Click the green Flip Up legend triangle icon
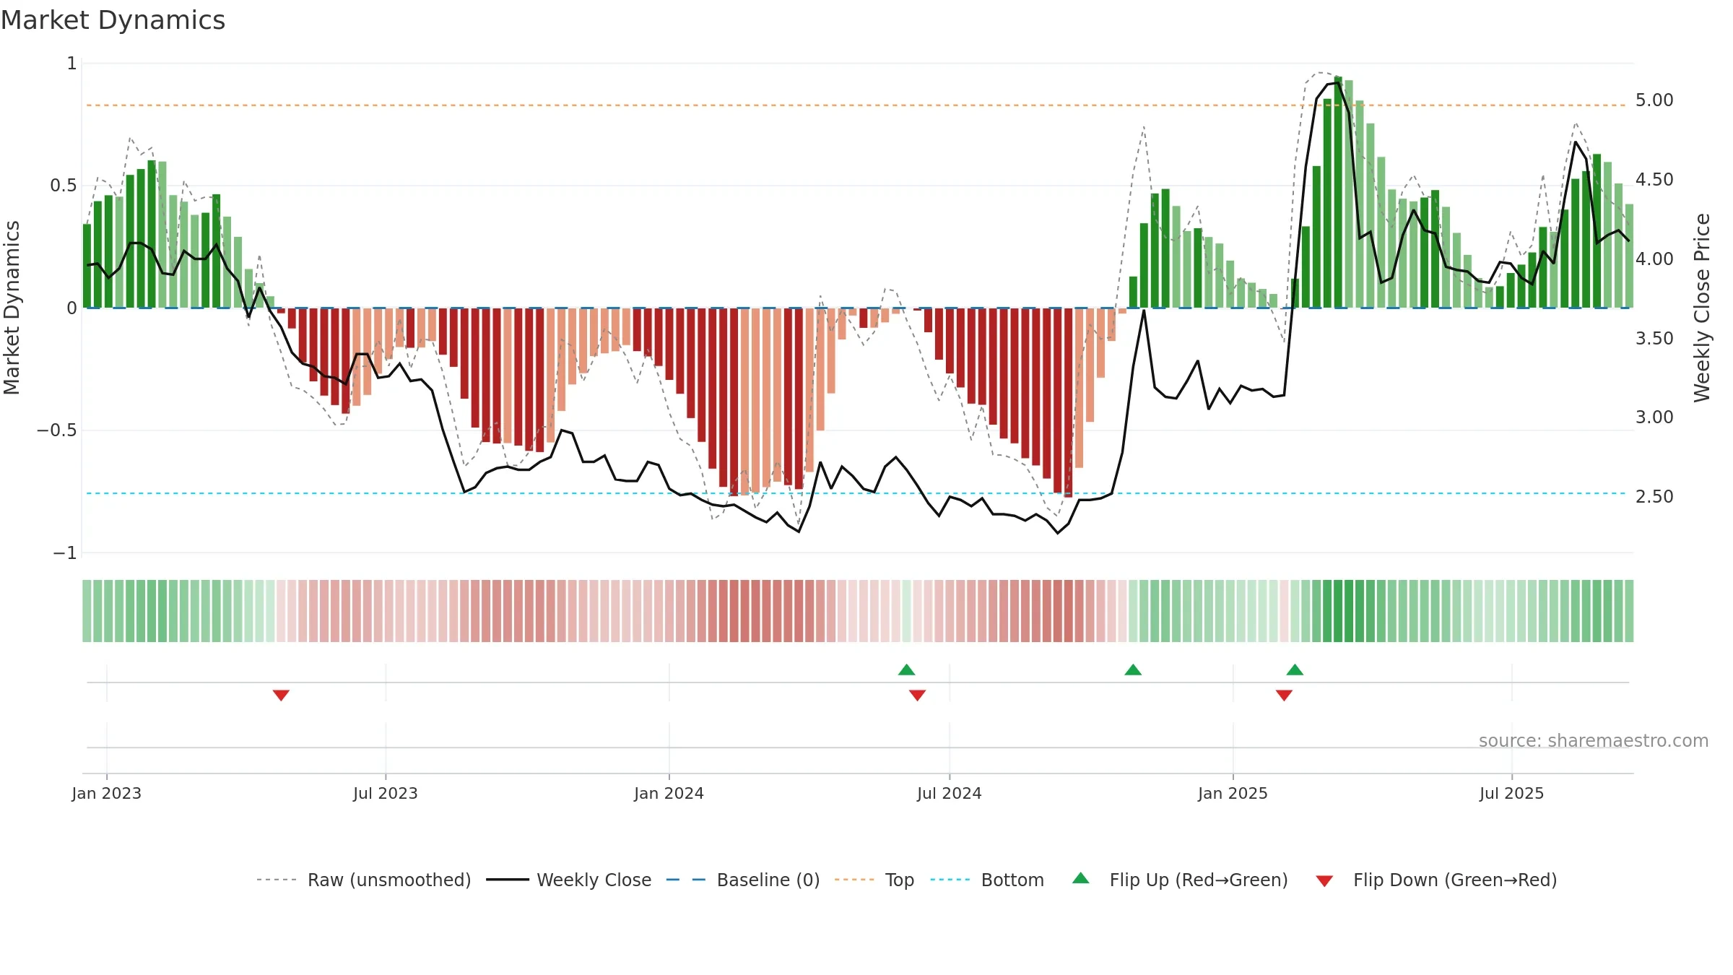This screenshot has height=975, width=1733. [1081, 878]
